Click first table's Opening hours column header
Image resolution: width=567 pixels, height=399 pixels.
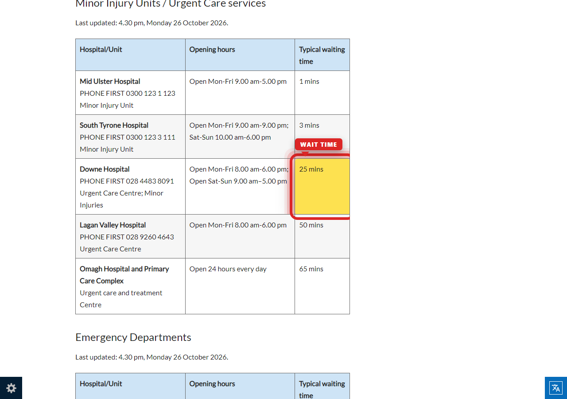[x=240, y=55]
